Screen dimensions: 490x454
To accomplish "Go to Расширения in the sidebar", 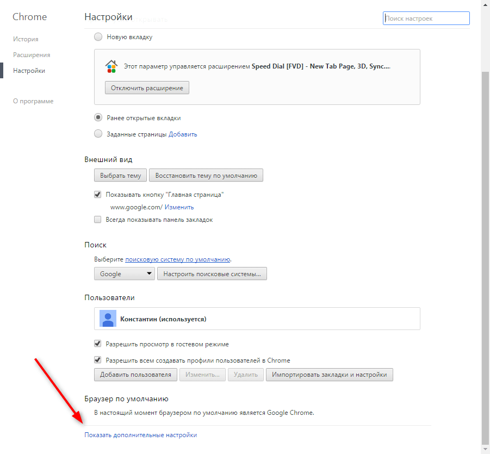I will click(32, 55).
